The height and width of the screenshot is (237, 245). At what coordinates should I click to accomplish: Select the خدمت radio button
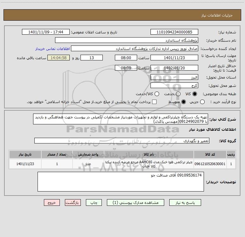tap(178, 94)
